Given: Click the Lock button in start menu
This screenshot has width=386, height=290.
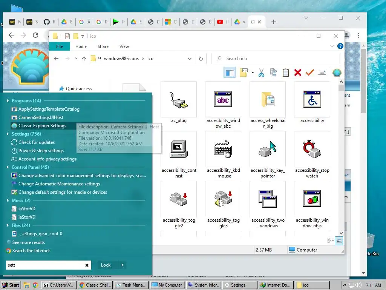Looking at the screenshot, I should (106, 265).
